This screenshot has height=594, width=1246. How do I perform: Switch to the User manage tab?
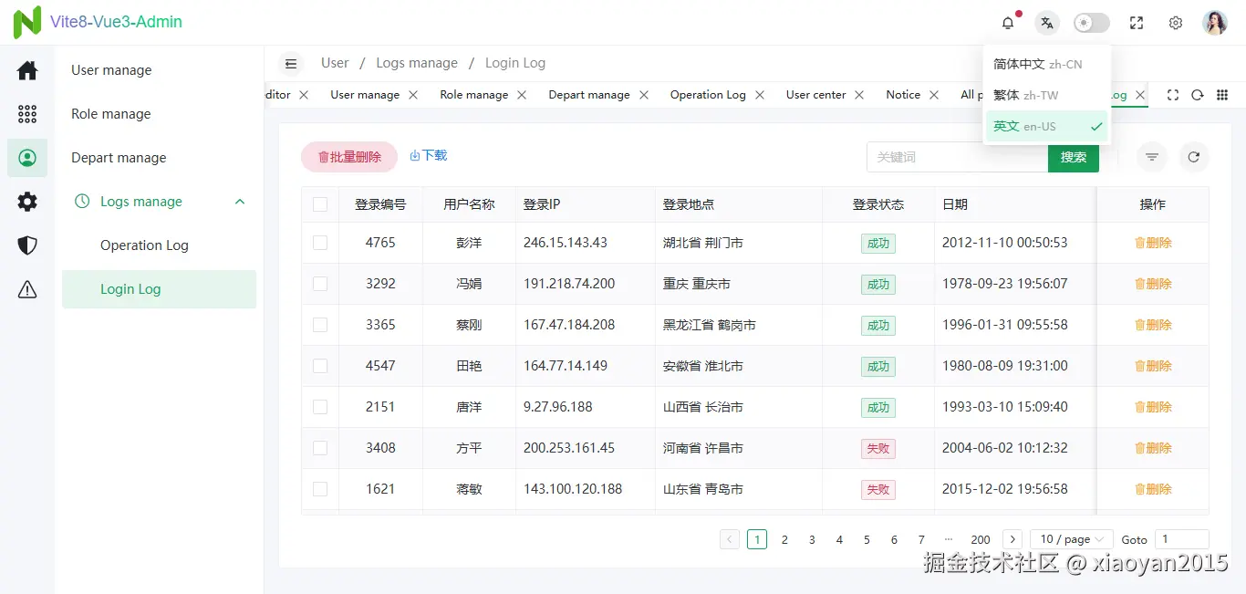tap(365, 95)
